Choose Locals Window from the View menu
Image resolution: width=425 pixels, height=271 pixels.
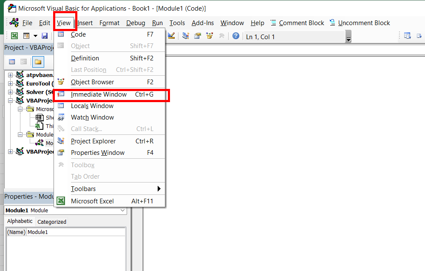[110, 106]
